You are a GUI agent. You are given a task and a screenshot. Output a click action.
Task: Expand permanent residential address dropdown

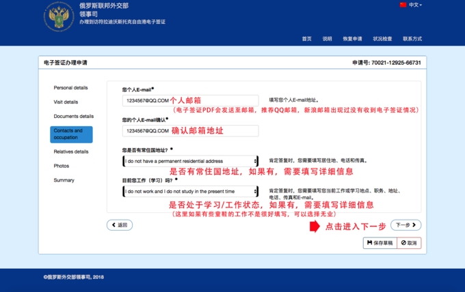point(190,161)
